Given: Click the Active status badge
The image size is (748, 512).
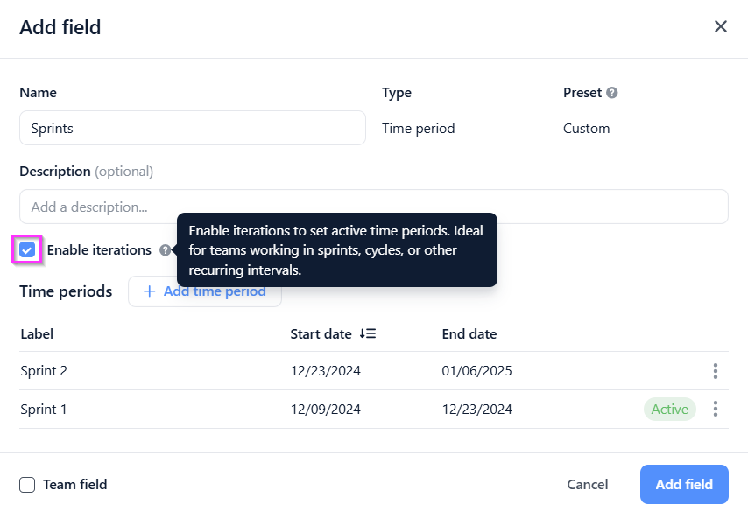Looking at the screenshot, I should 670,409.
